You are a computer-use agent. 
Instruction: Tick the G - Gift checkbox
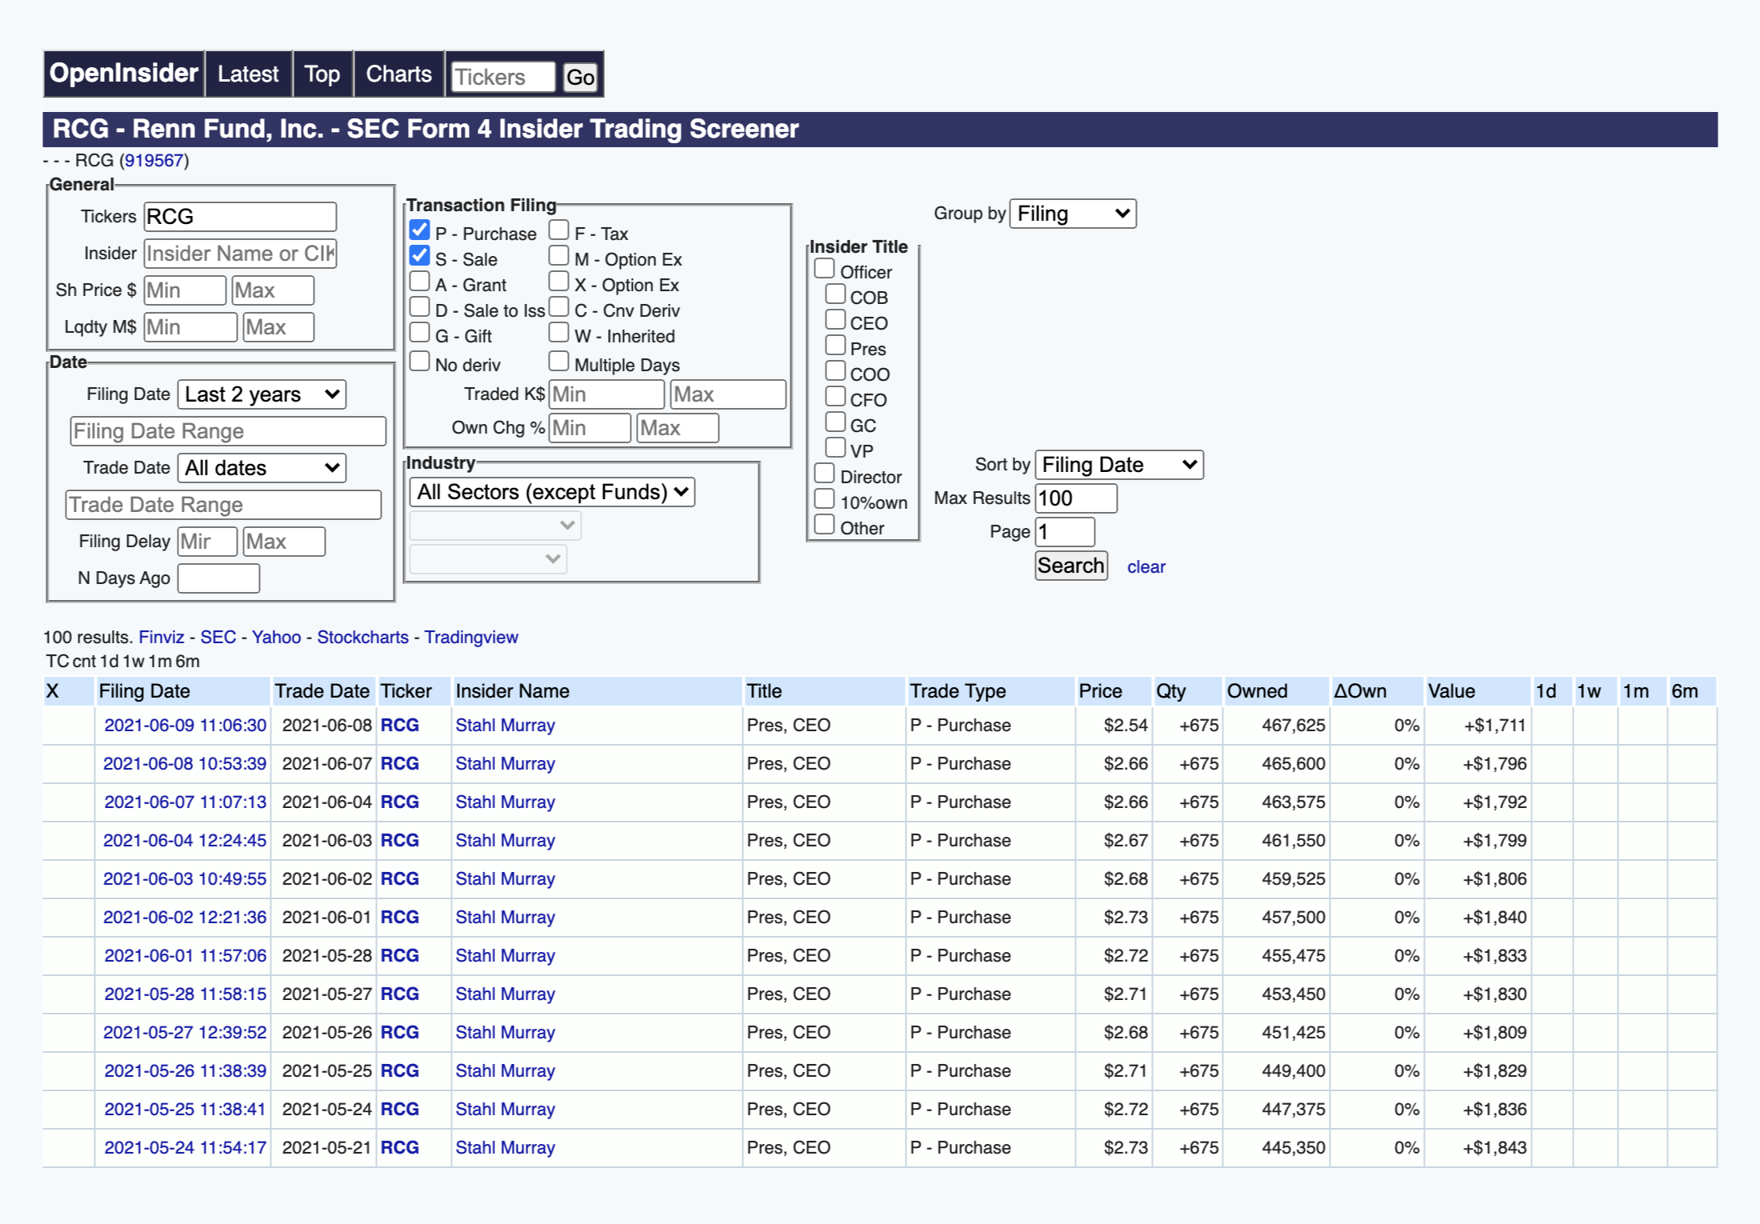(x=419, y=333)
